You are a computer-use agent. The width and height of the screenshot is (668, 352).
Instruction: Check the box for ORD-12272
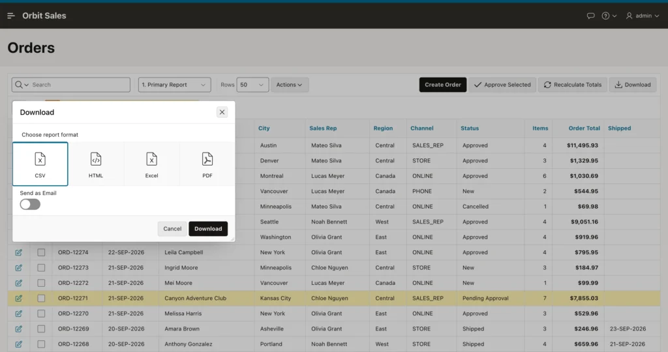(41, 283)
